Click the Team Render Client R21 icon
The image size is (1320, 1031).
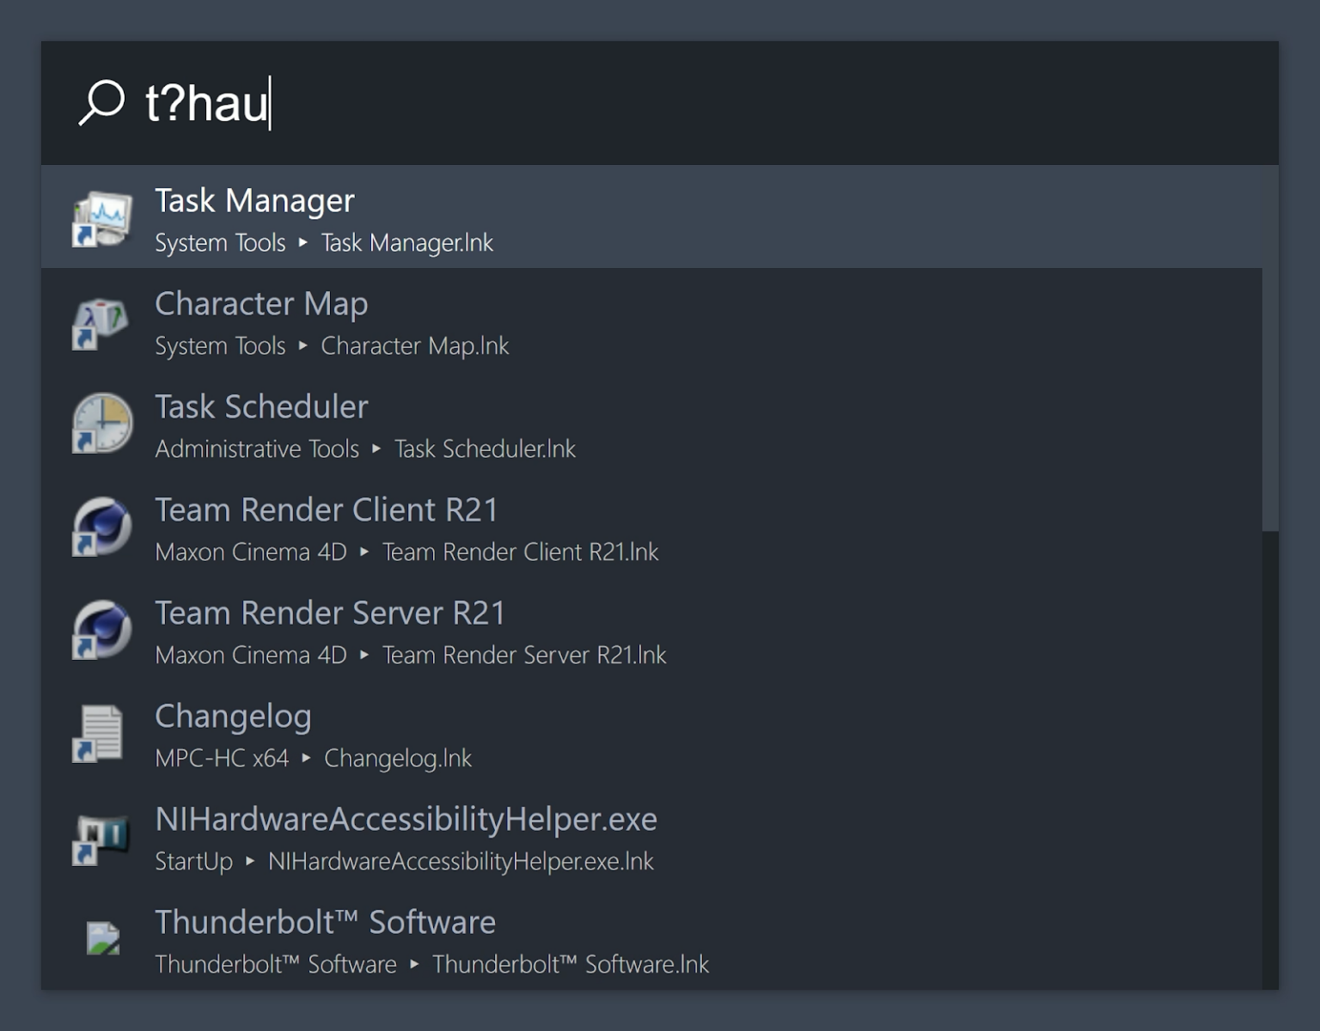[101, 527]
